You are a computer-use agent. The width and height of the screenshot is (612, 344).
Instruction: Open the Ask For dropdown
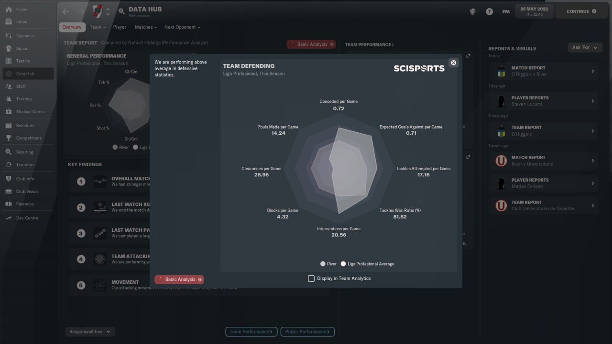[x=585, y=48]
